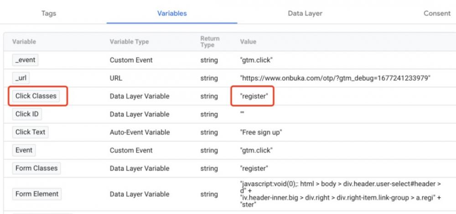Open the Variables tab
Viewport: 456px width, 214px height.
172,13
